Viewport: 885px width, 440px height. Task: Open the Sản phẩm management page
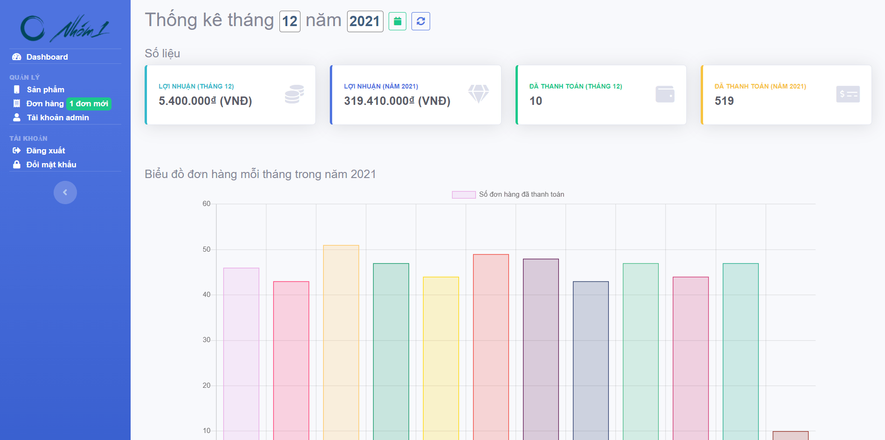pyautogui.click(x=45, y=89)
